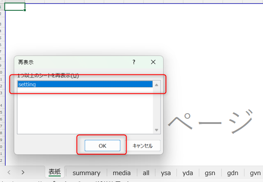Select the active cell A1
This screenshot has width=263, height=182.
click(15, 6)
